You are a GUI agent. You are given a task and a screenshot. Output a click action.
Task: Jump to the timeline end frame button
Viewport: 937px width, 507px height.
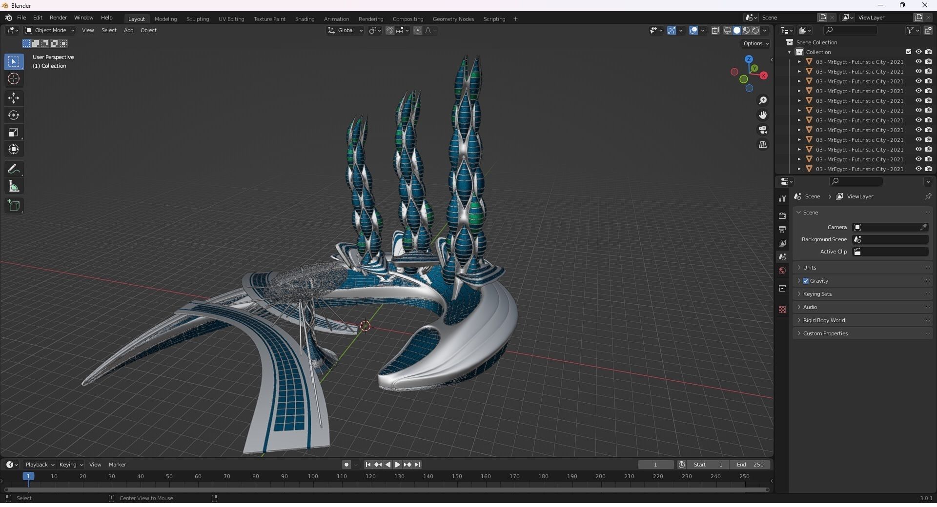(417, 465)
